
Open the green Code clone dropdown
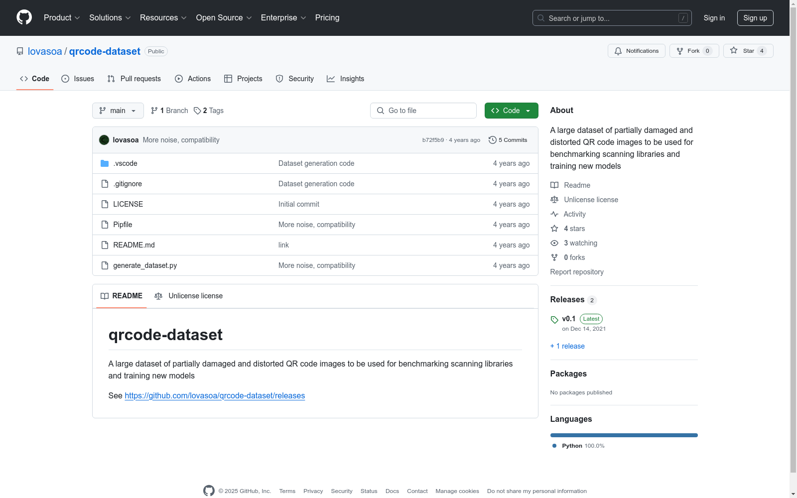[512, 111]
